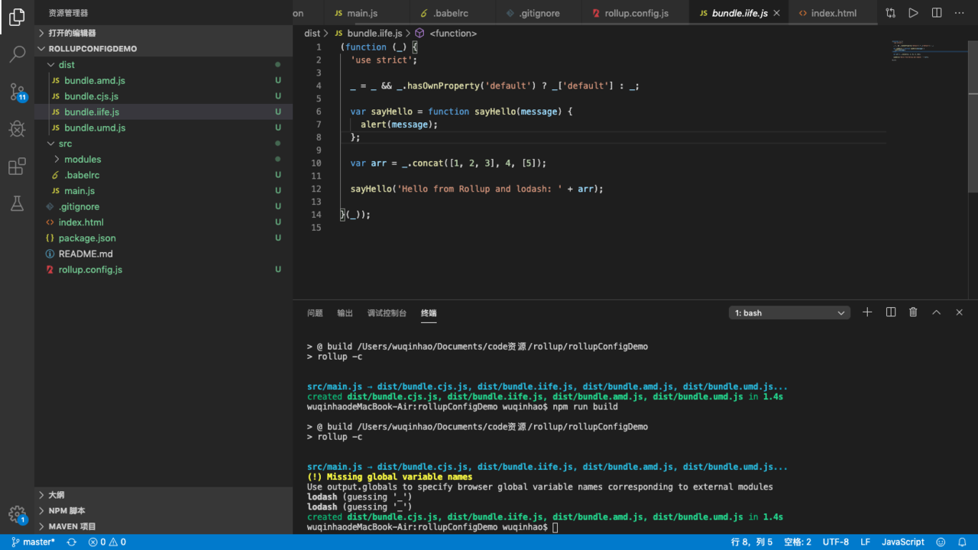Change indentation via 空格: 2

point(798,542)
